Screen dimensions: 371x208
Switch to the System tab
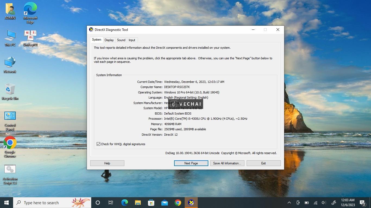coord(96,40)
